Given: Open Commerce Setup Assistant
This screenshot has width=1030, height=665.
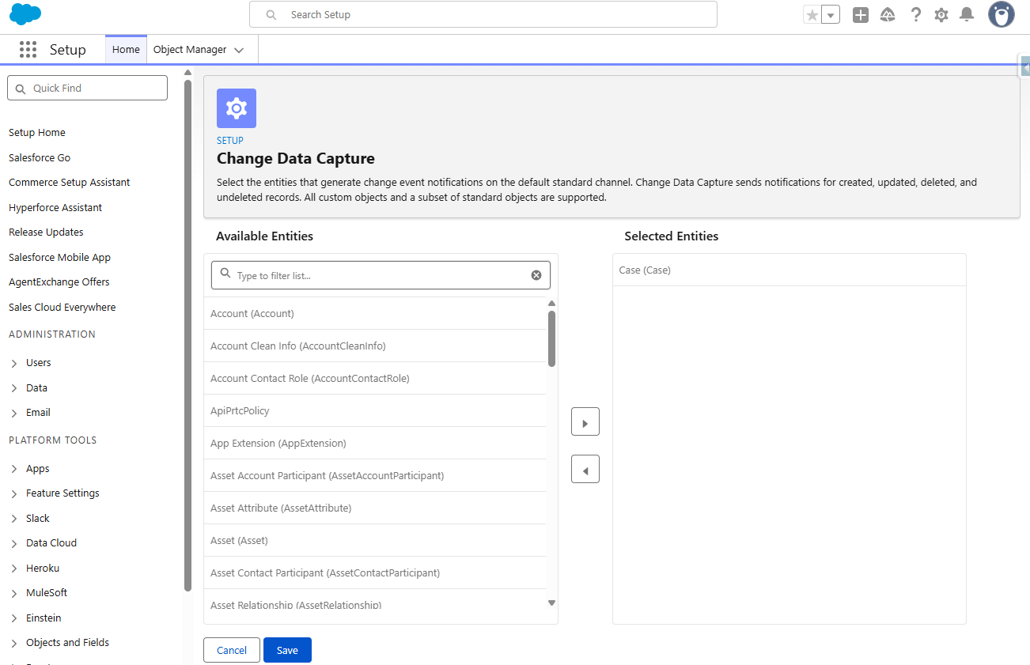Looking at the screenshot, I should click(70, 183).
